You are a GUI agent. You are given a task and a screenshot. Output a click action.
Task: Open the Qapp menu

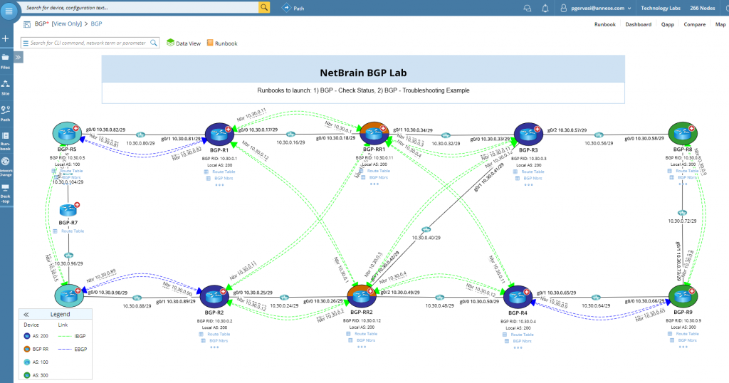[x=668, y=24]
